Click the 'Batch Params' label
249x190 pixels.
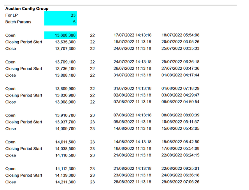click(x=18, y=22)
